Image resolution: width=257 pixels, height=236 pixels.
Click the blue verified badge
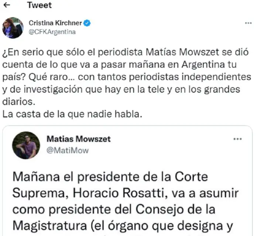87,23
